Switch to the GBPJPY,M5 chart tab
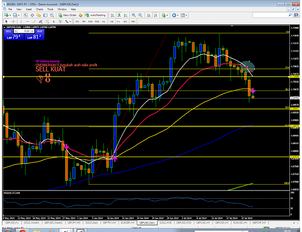The width and height of the screenshot is (302, 232). pyautogui.click(x=74, y=223)
